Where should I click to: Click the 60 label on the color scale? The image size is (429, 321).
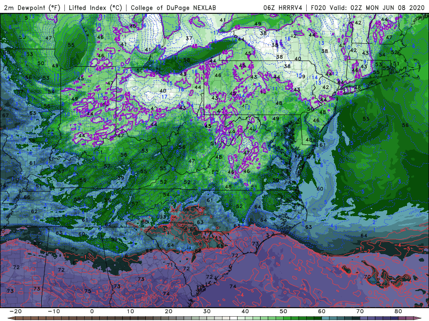tap(322, 311)
